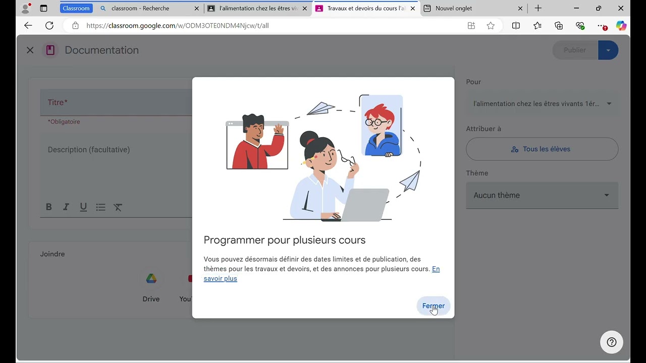Open the help question-mark button
Image resolution: width=646 pixels, height=363 pixels.
[612, 342]
